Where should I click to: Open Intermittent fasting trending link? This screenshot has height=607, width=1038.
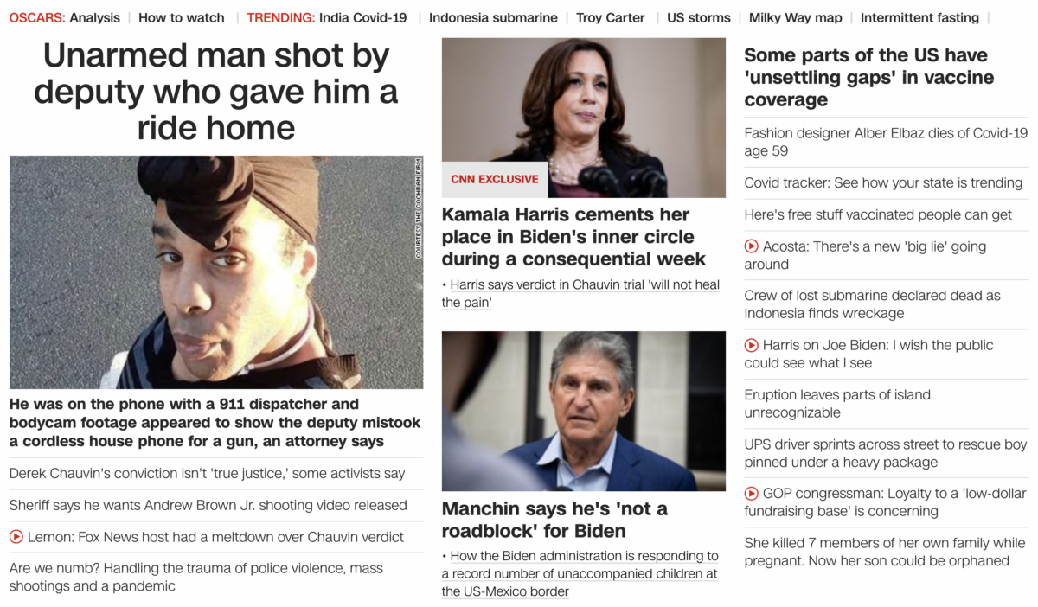[919, 17]
